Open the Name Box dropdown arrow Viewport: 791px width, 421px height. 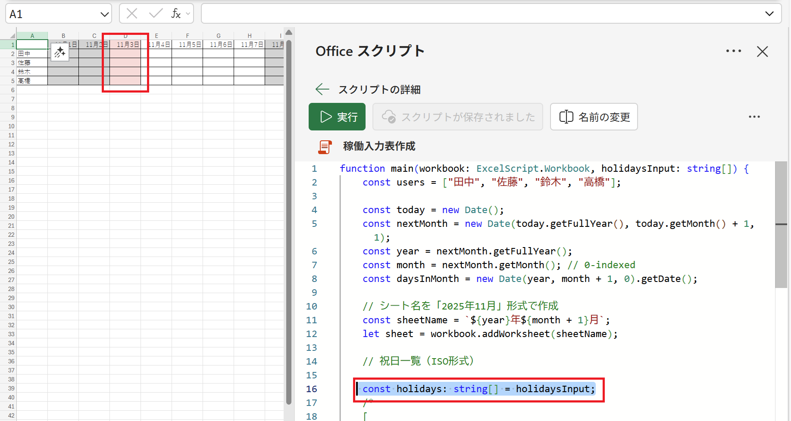click(x=104, y=14)
